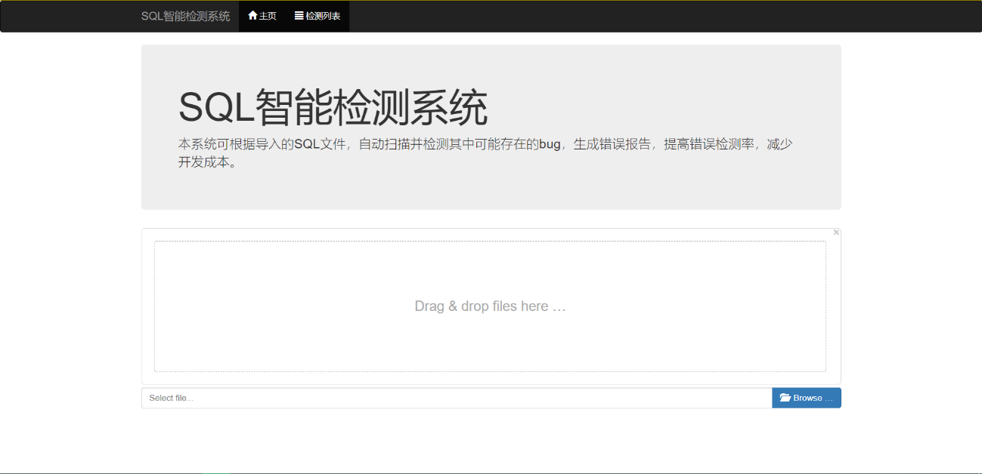
Task: Click the Browse … button
Action: coord(807,398)
